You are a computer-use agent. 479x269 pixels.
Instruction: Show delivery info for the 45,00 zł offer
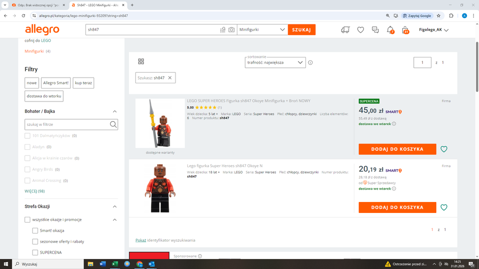tap(394, 124)
